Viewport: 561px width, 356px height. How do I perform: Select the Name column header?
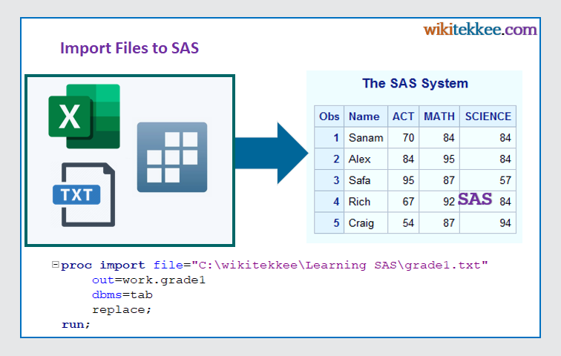(x=364, y=116)
